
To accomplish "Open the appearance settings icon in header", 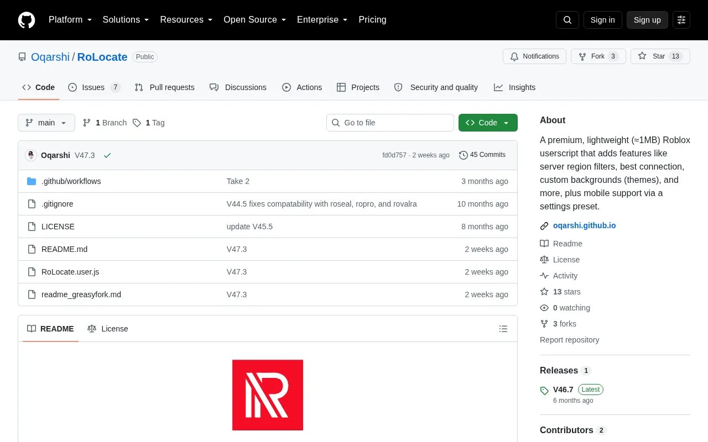I will [681, 20].
